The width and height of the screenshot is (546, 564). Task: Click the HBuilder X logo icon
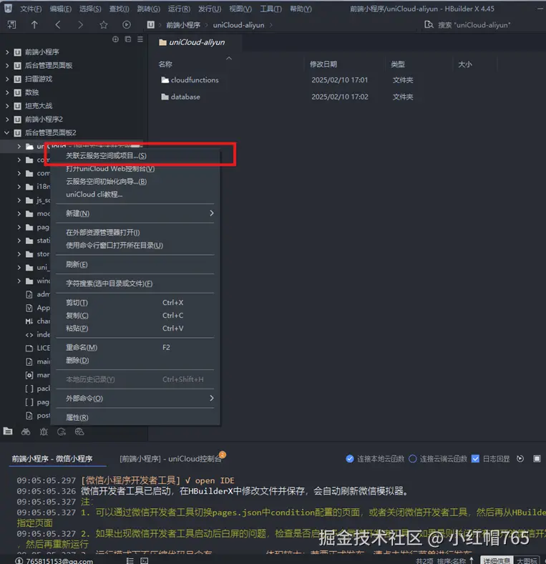[x=8, y=9]
